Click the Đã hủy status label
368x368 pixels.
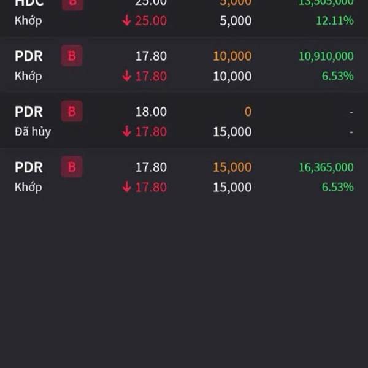(33, 131)
